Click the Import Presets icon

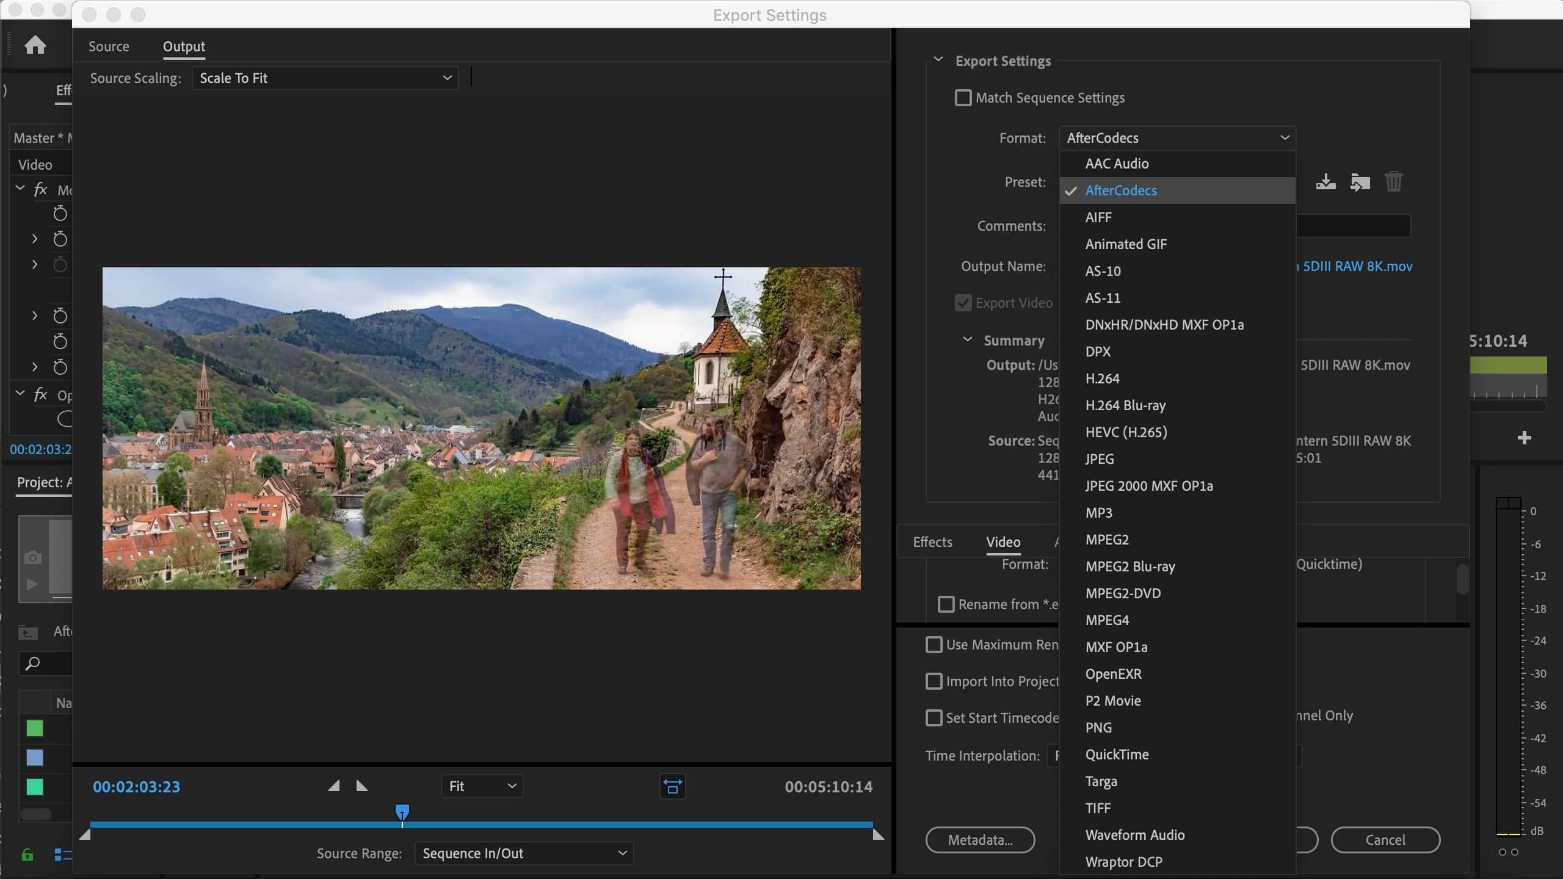tap(1360, 182)
